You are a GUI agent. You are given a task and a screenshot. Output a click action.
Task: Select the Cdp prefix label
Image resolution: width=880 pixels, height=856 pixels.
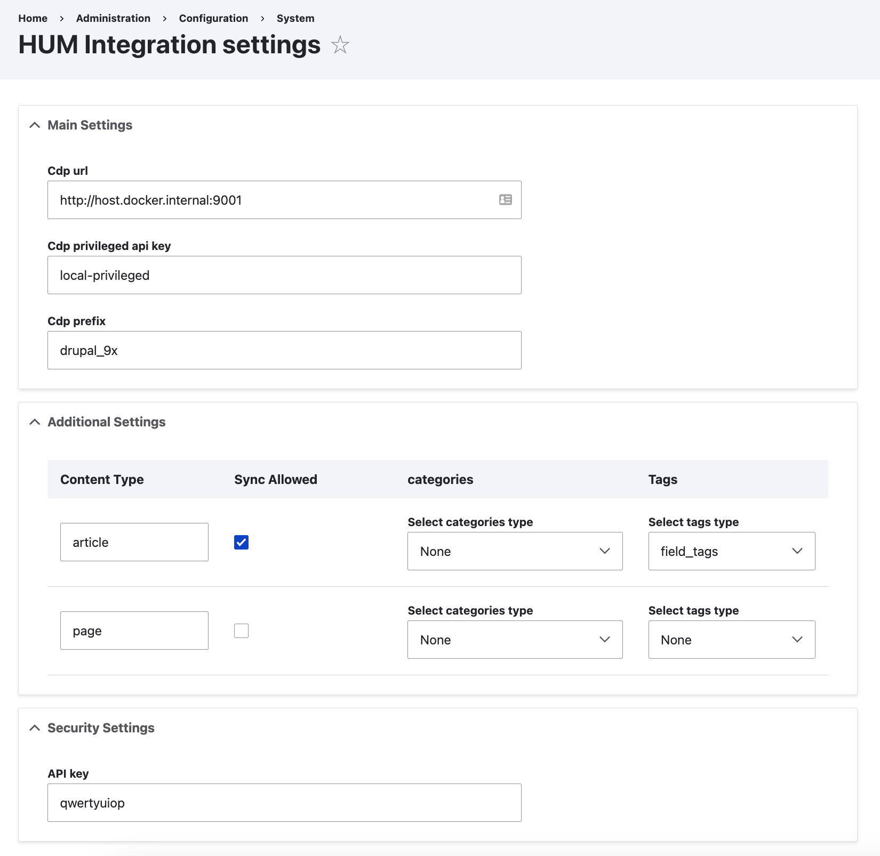click(x=77, y=321)
